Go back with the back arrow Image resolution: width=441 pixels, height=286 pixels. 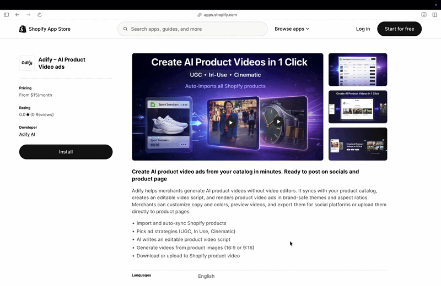point(18,15)
